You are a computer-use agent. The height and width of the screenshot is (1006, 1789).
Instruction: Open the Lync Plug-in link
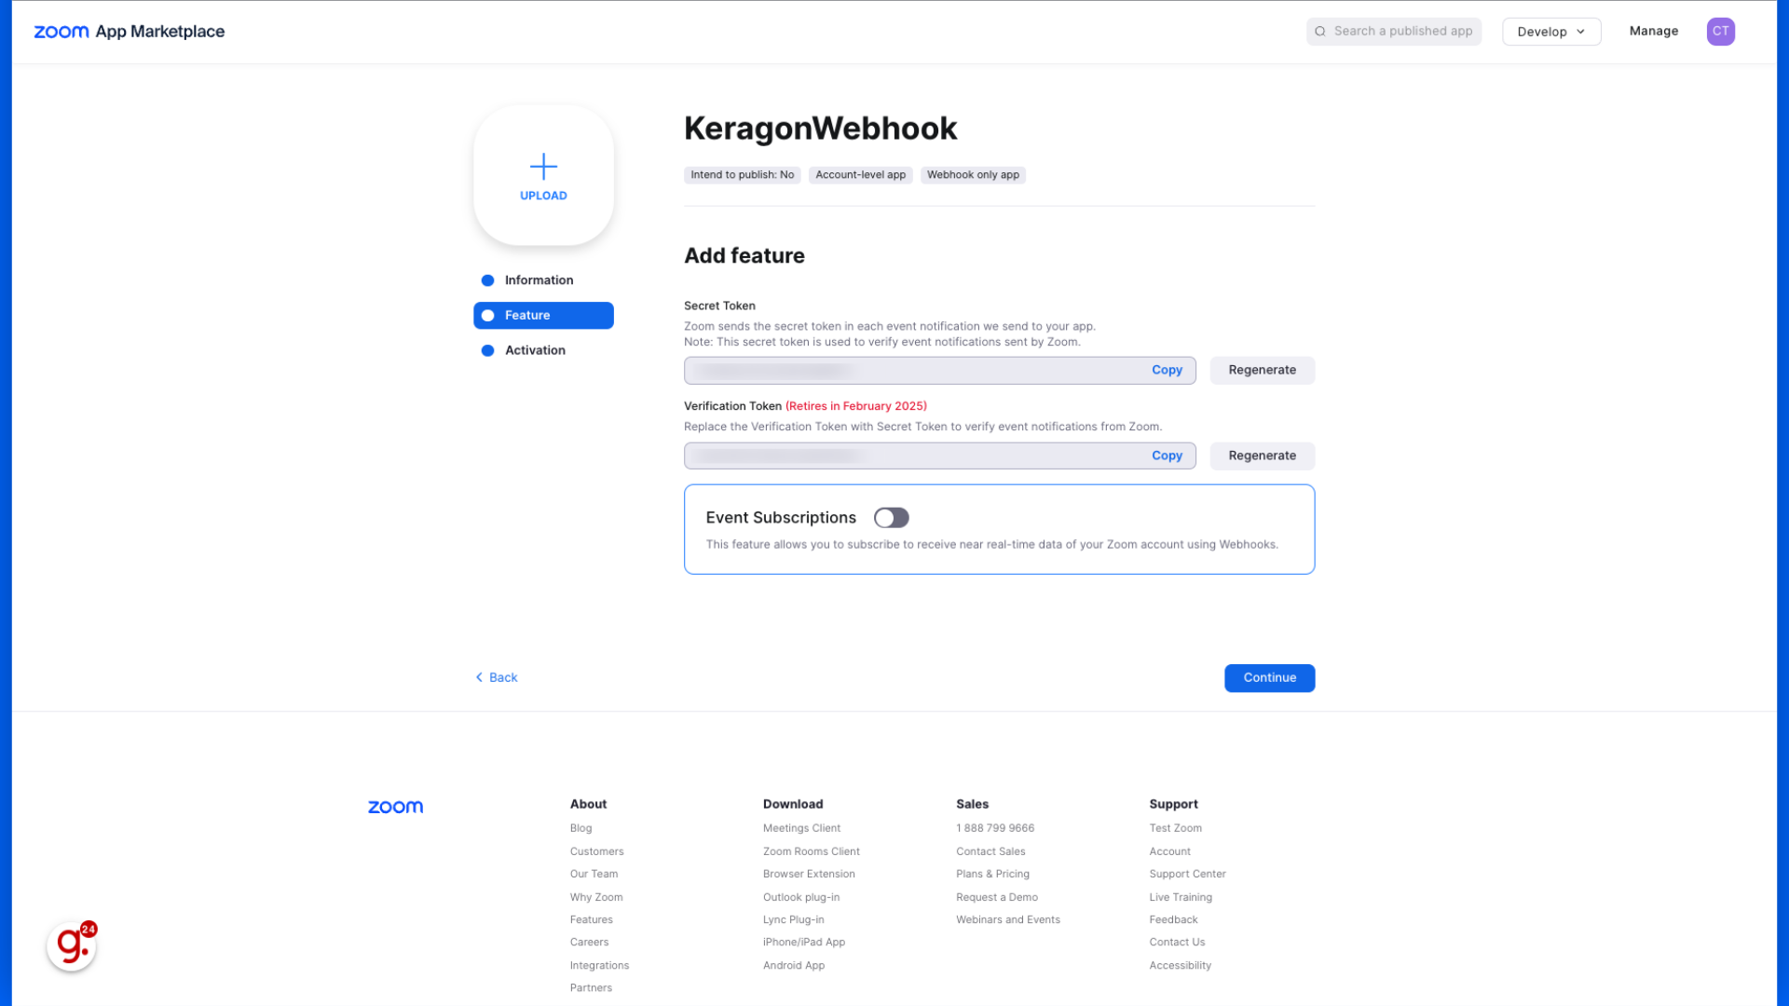793,919
